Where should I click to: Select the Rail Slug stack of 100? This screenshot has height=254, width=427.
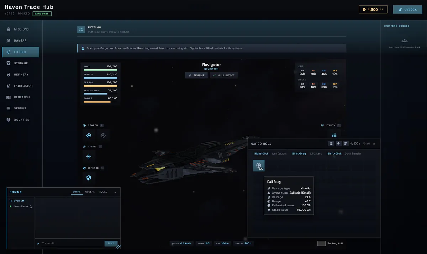pyautogui.click(x=259, y=166)
